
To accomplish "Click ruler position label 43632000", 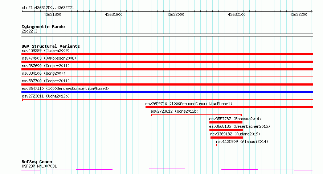I will (x=175, y=14).
